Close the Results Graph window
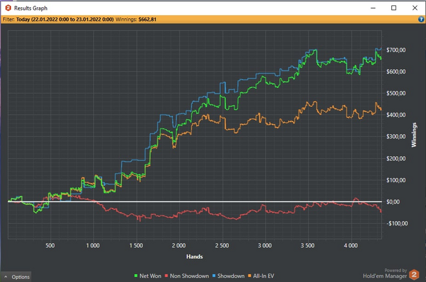426x282 pixels. tap(415, 8)
